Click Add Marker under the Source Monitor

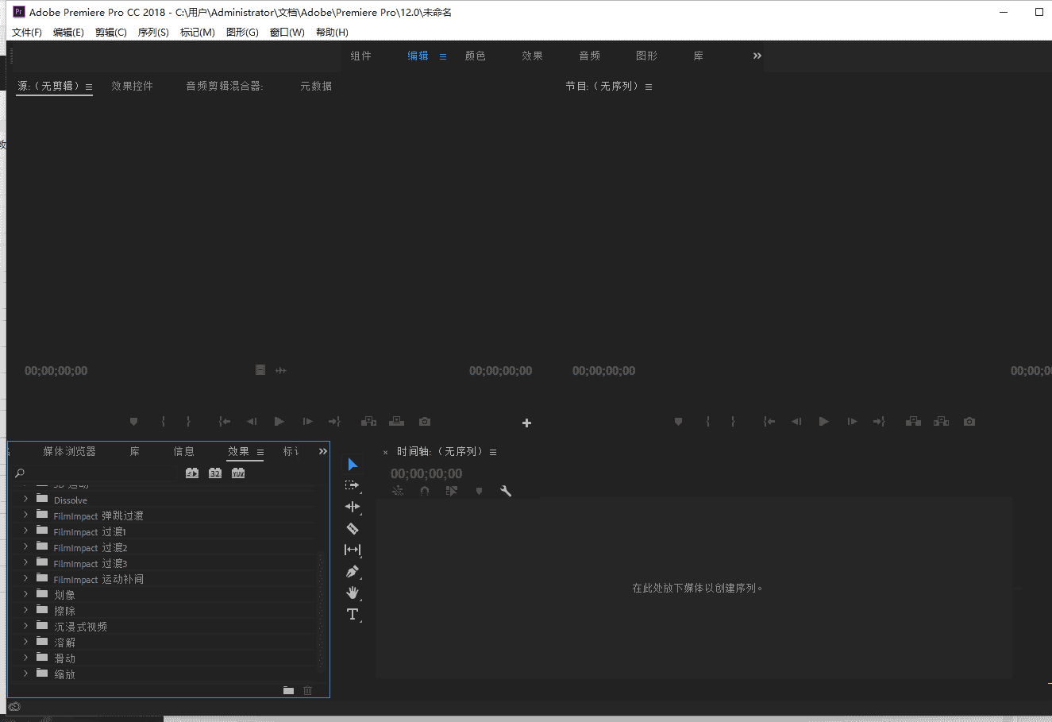(133, 421)
